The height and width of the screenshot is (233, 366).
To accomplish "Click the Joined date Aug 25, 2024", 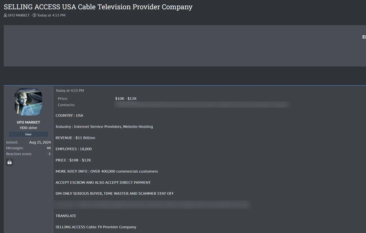I will (x=40, y=142).
